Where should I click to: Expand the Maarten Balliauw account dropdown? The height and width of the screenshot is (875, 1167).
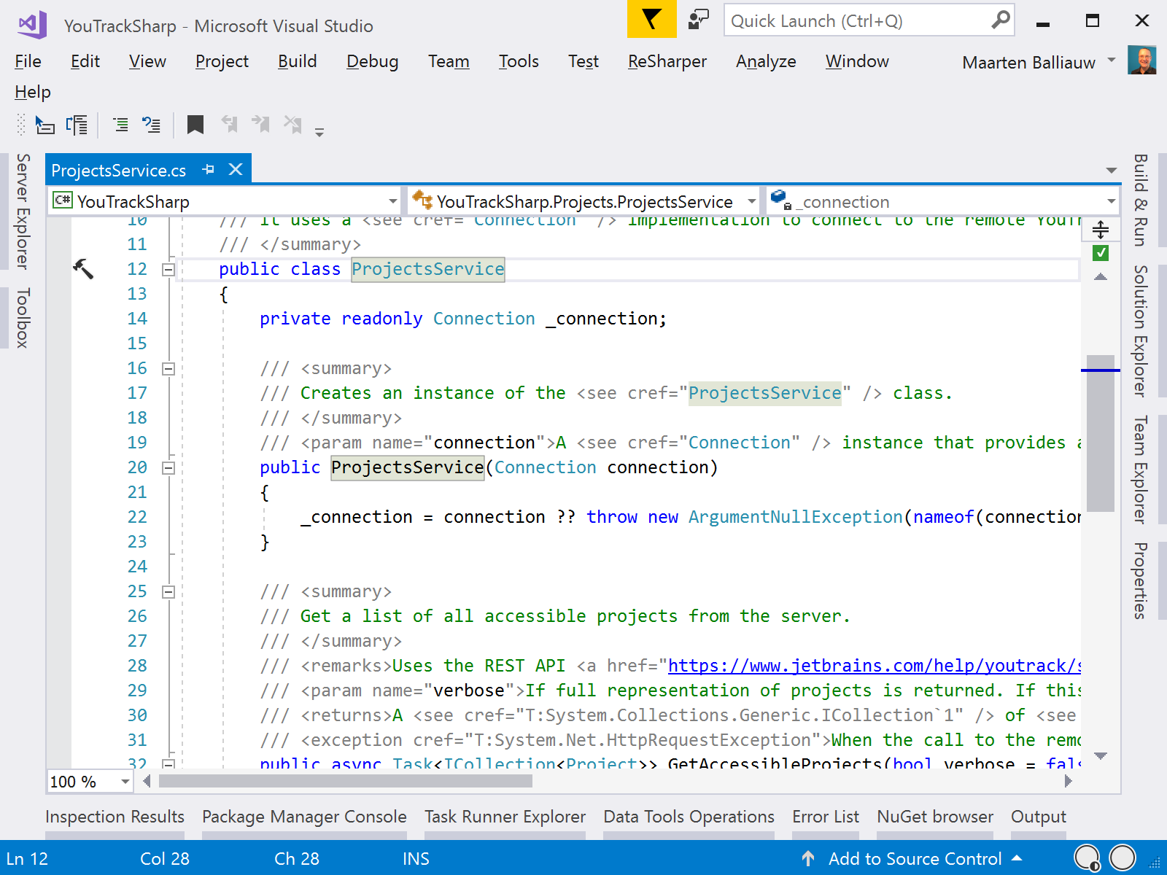click(x=1112, y=60)
